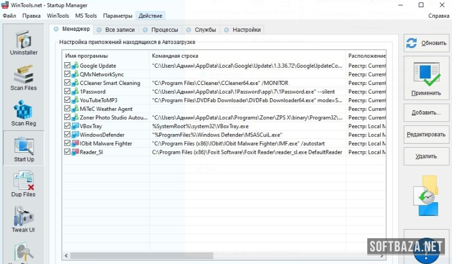The height and width of the screenshot is (264, 452).
Task: Click the Start Up sidebar icon
Action: click(24, 149)
